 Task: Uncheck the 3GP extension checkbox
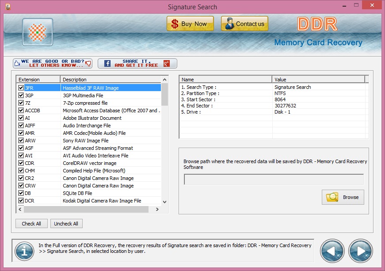[x=21, y=95]
